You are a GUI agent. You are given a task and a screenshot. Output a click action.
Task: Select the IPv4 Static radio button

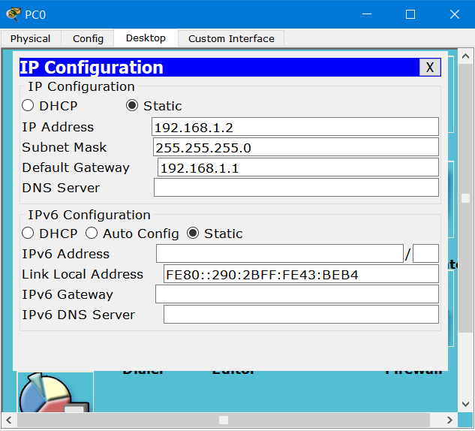[x=132, y=105]
